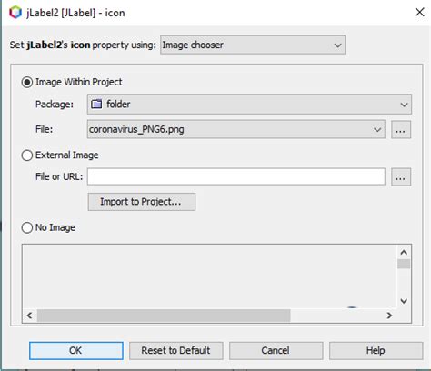Click preview scroll left arrow
Image resolution: width=431 pixels, height=371 pixels.
[x=29, y=316]
